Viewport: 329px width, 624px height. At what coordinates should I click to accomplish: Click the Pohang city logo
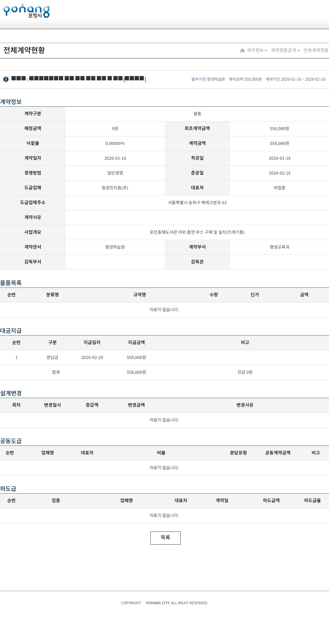tap(26, 11)
